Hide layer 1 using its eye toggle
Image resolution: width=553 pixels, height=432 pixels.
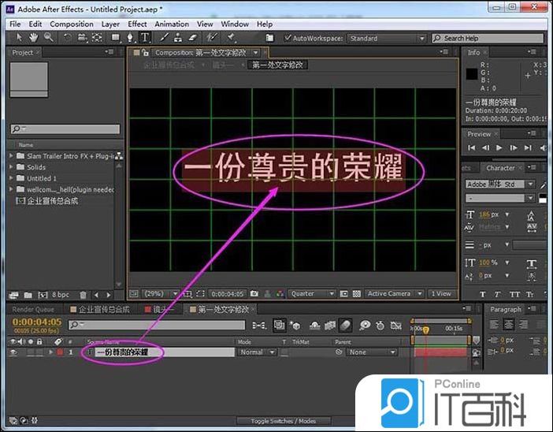pos(13,352)
